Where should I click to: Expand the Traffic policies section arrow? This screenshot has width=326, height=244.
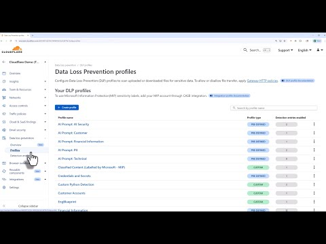coord(45,114)
